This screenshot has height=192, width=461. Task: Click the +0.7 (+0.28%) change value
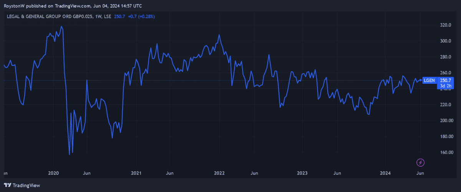click(141, 17)
